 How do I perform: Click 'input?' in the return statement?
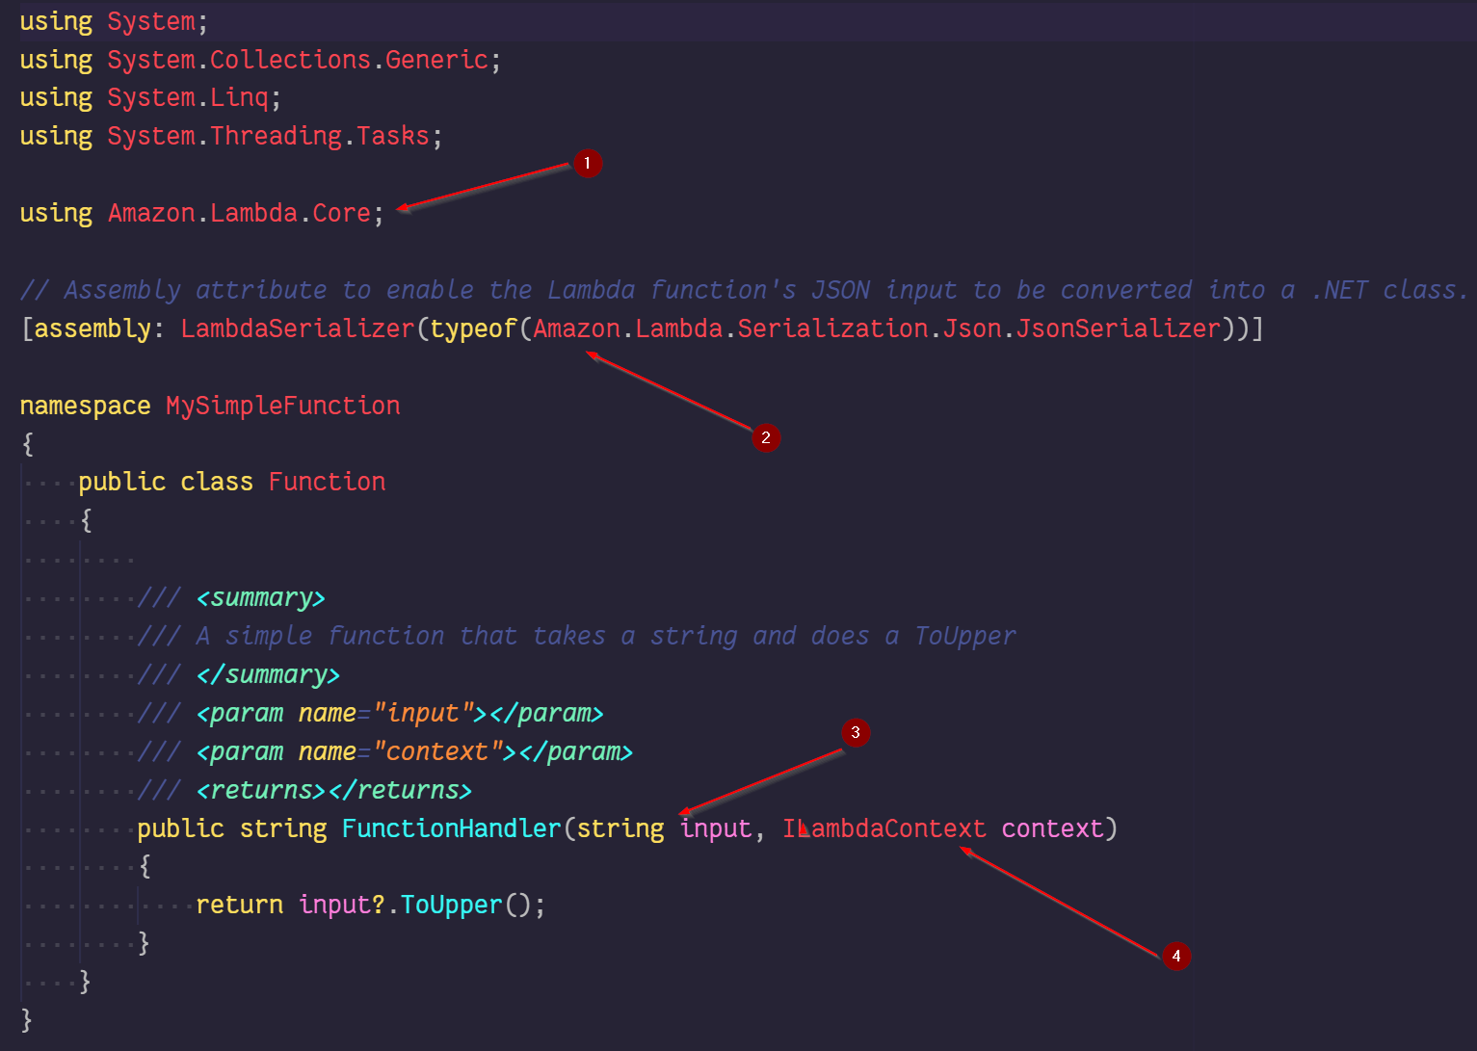tap(342, 905)
